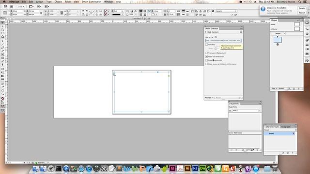Screen dimensions: 310x174
Task: Open the Help menu
Action: [118, 1]
